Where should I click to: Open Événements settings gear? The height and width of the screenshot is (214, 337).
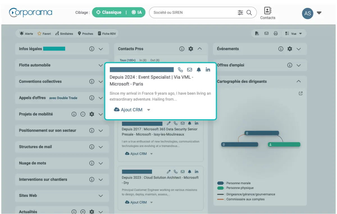pyautogui.click(x=290, y=49)
